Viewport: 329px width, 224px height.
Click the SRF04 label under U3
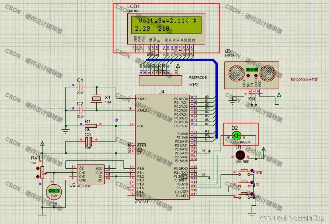[x=229, y=56]
